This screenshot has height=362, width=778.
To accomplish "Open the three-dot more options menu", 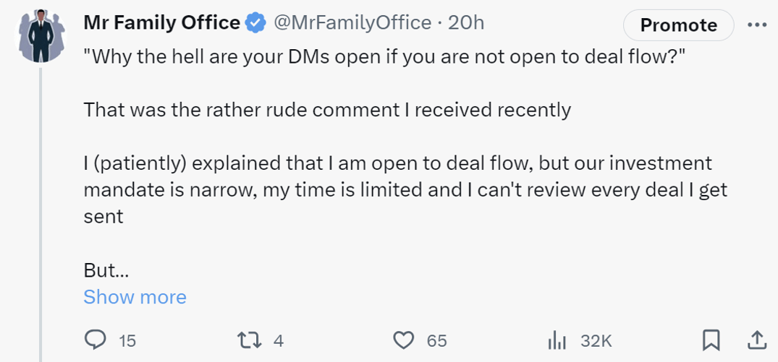I will pos(757,25).
